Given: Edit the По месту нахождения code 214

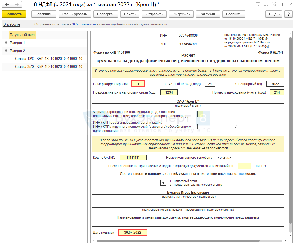Looking at the screenshot, I should click(x=277, y=92).
